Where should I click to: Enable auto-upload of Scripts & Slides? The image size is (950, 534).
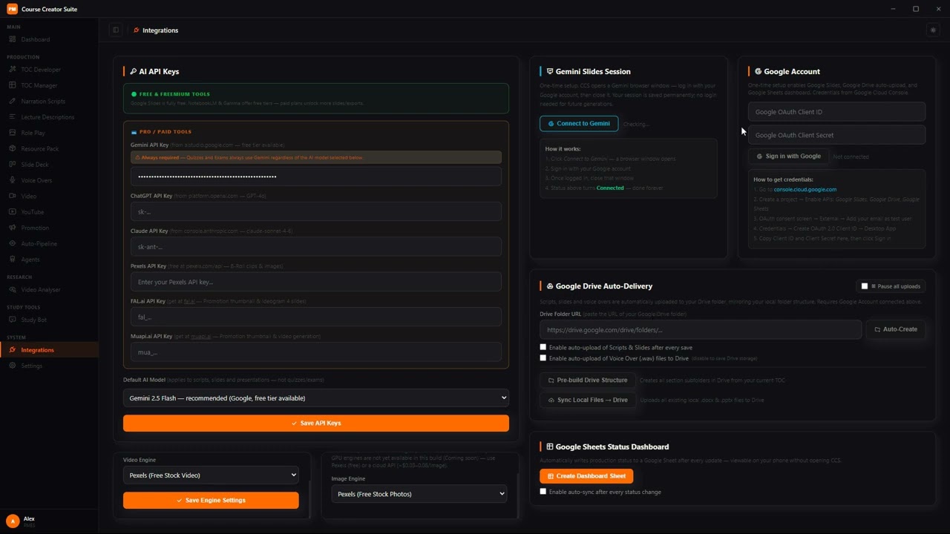(543, 347)
